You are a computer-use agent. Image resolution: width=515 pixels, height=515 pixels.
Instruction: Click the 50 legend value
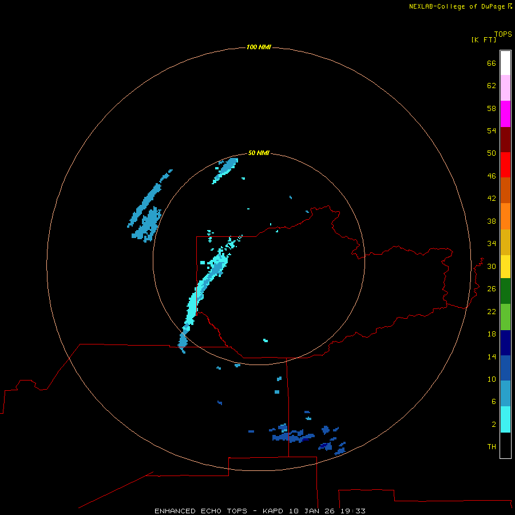(x=492, y=153)
